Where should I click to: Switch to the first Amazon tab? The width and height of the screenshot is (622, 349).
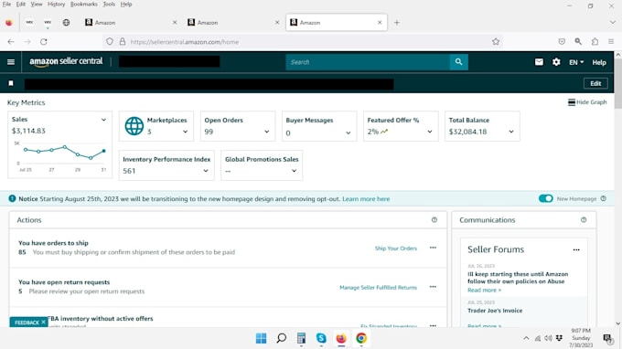131,23
